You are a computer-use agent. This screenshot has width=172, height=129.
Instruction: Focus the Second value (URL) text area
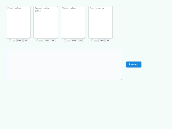click(x=46, y=22)
